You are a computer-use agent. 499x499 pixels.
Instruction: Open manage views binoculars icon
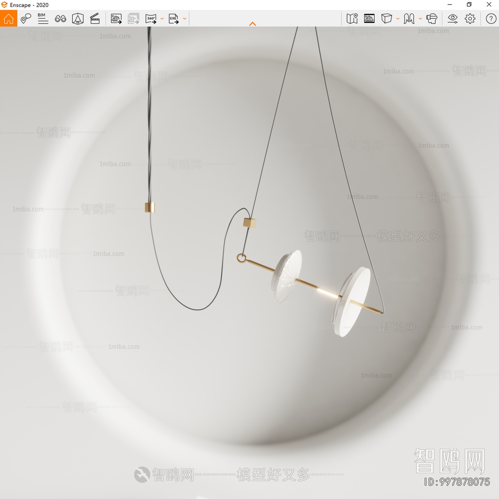point(60,19)
